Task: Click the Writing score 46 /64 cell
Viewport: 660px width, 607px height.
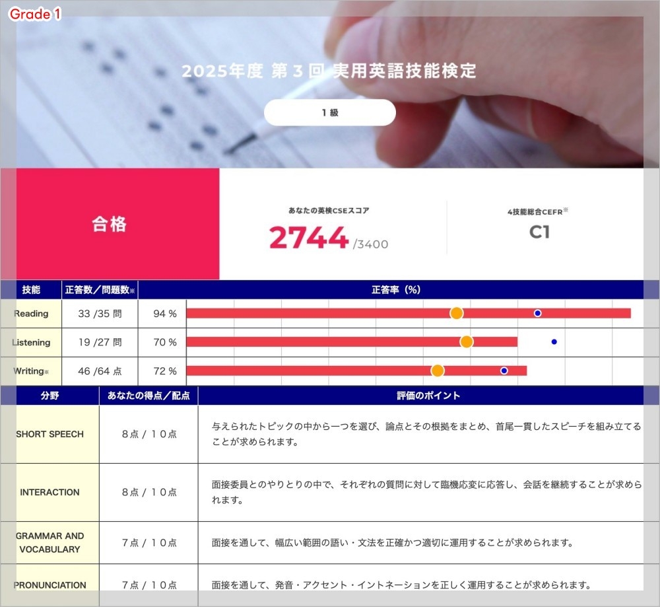Action: 100,371
